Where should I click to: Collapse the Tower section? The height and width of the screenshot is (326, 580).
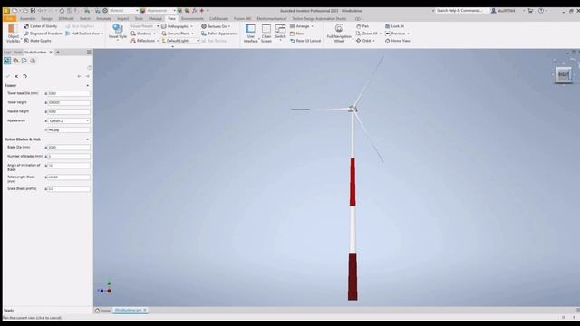[x=88, y=85]
